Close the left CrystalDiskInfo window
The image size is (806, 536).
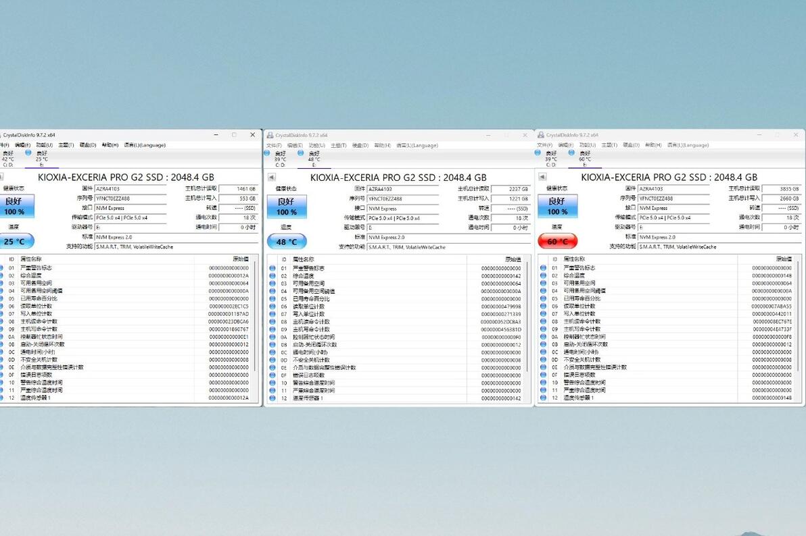[x=252, y=134]
